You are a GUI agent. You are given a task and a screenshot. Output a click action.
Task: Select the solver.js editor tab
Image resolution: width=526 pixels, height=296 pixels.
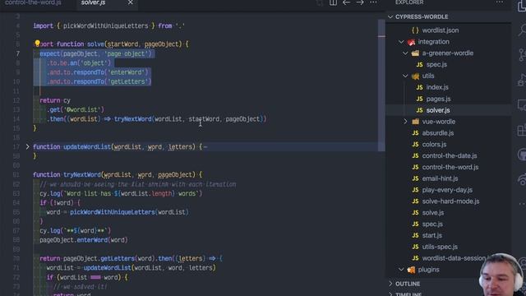[93, 2]
